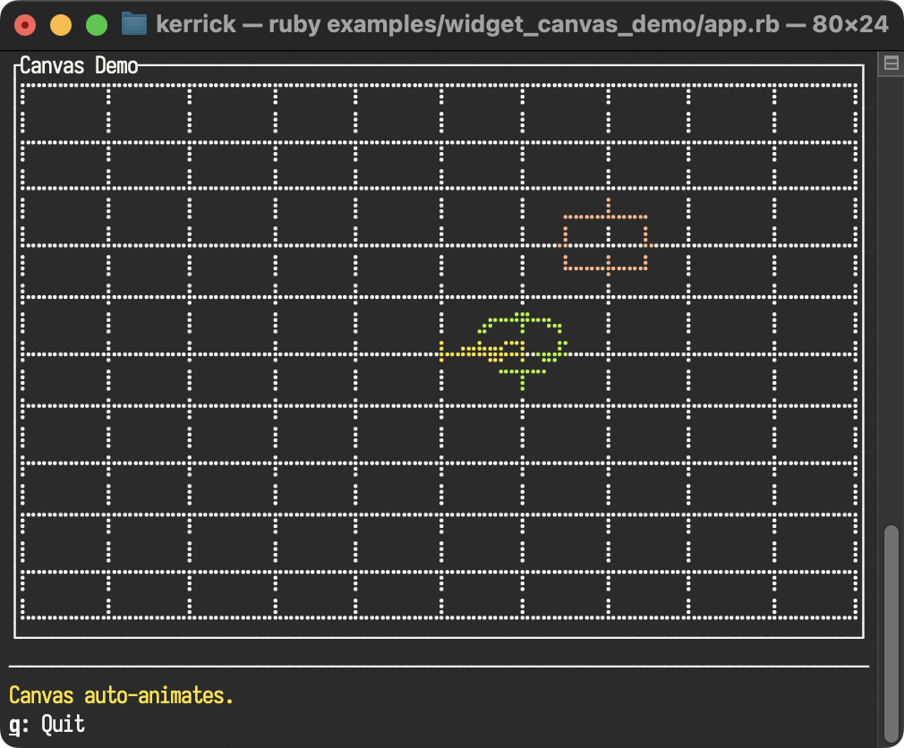This screenshot has height=748, width=904.
Task: Click the red close window button
Action: click(25, 25)
